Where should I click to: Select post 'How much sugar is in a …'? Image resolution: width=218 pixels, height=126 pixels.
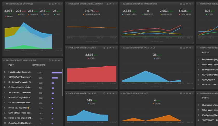tap(20, 98)
